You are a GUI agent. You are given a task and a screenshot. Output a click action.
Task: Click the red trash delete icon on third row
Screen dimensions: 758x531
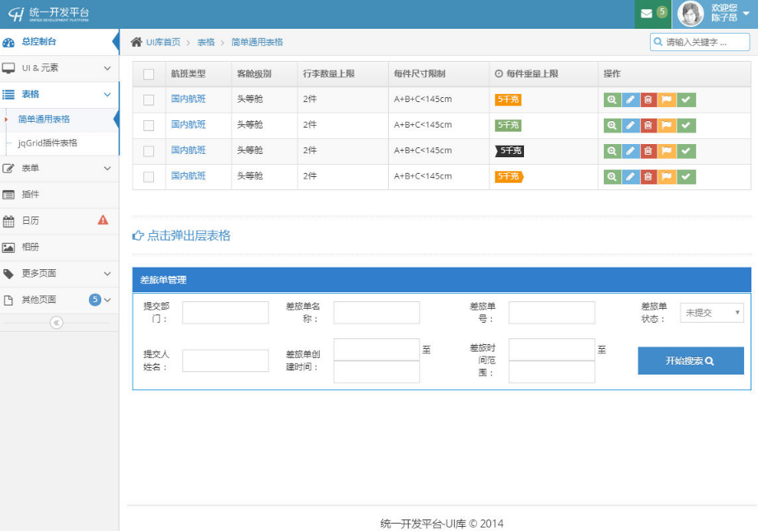click(649, 151)
